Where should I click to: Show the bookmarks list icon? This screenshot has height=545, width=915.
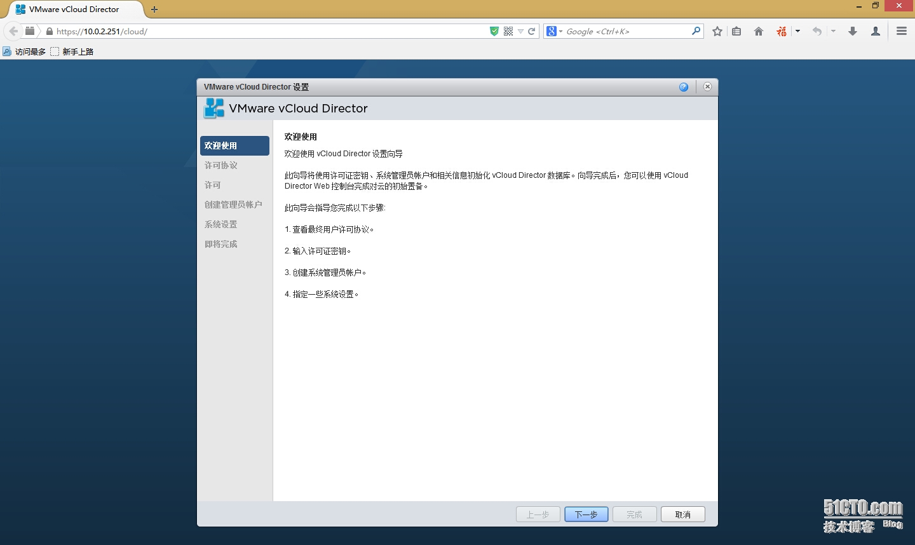[x=736, y=31]
